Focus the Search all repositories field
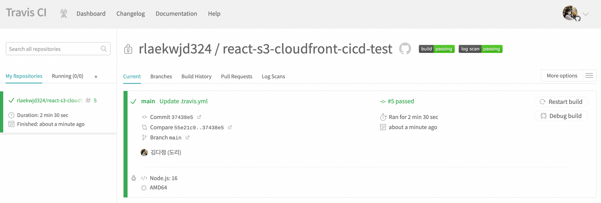Viewport: 601px width, 203px height. (58, 49)
